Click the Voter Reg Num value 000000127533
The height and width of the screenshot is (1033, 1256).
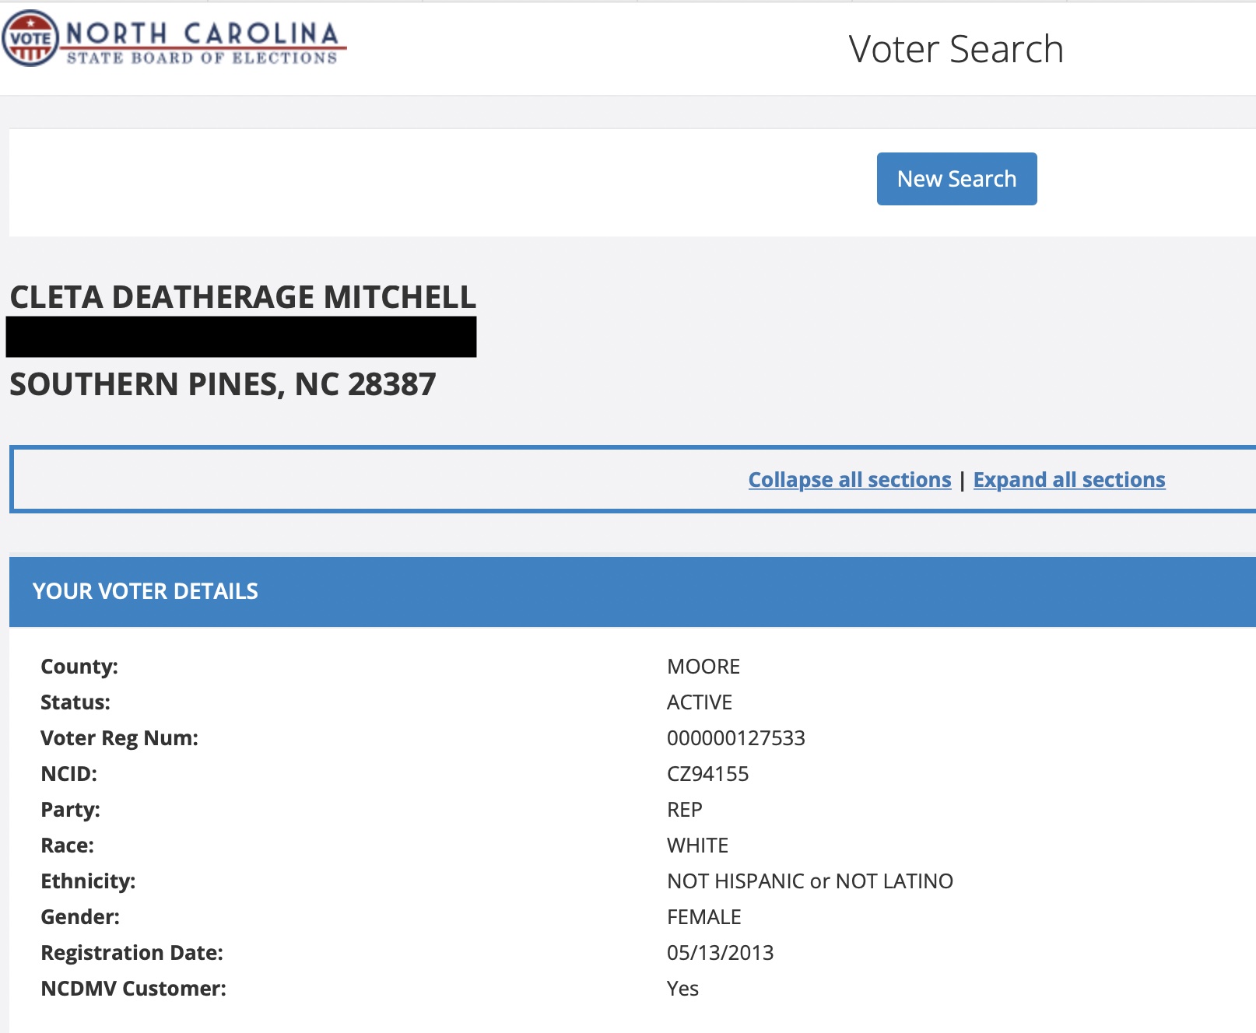coord(735,738)
